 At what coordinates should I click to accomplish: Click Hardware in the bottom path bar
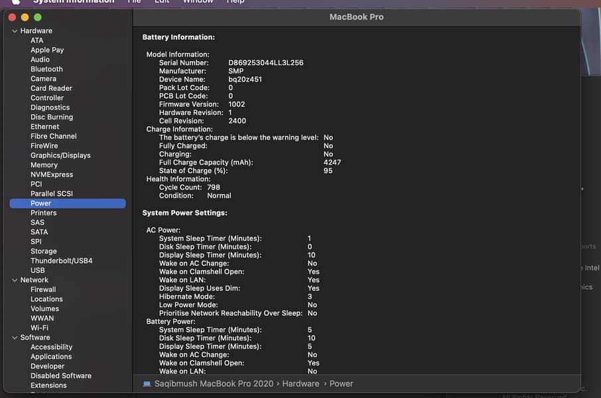point(300,383)
